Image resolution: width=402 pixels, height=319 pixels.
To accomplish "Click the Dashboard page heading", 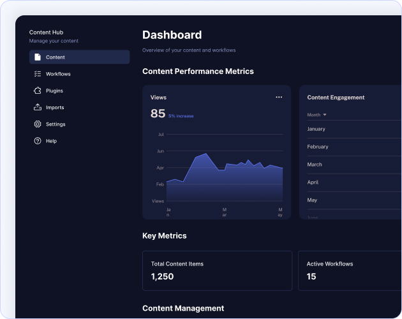I will click(172, 35).
